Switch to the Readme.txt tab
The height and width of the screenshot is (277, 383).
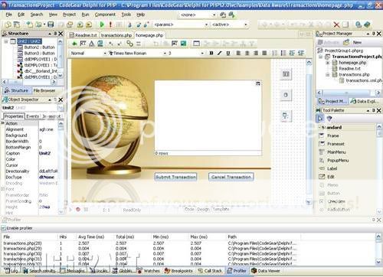click(x=83, y=35)
